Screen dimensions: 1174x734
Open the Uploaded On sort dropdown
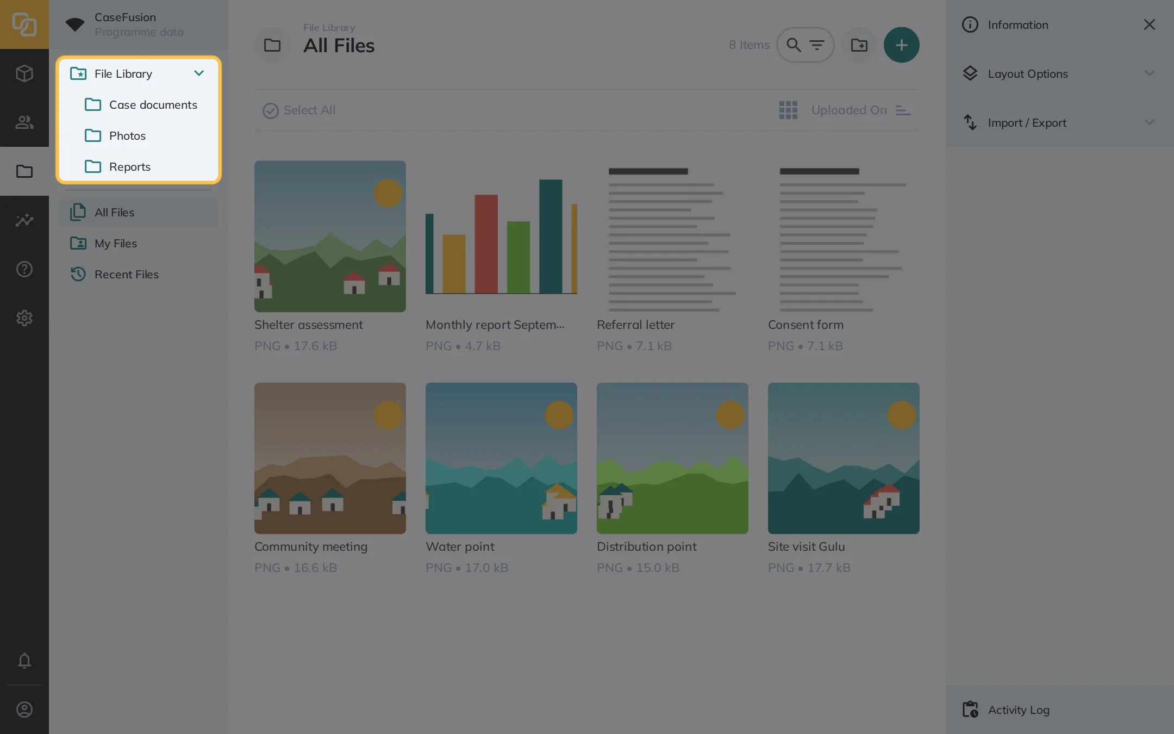tap(849, 110)
